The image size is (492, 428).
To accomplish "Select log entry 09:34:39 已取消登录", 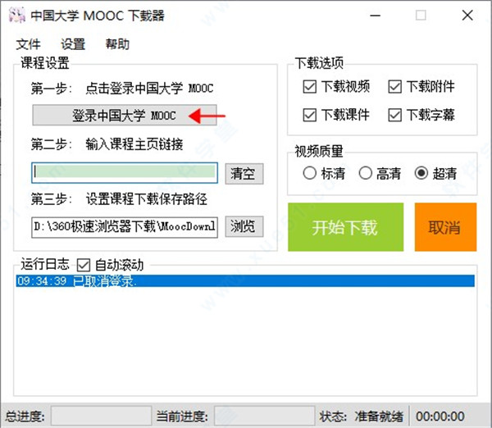I will tap(245, 281).
